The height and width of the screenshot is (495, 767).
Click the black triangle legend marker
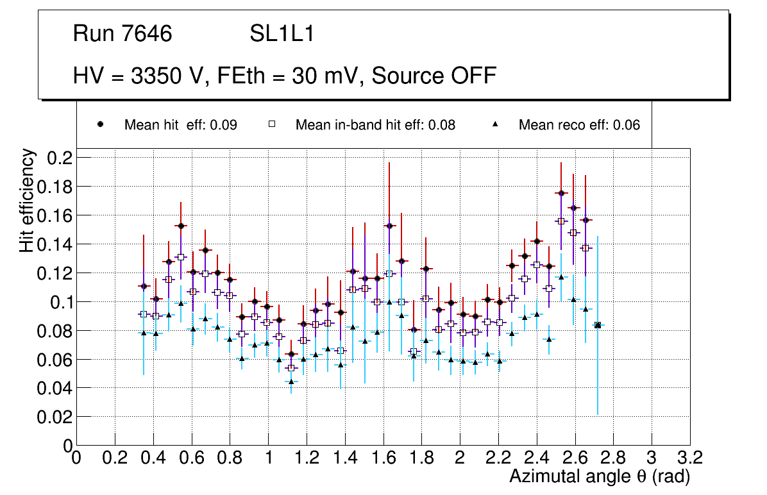pyautogui.click(x=496, y=125)
